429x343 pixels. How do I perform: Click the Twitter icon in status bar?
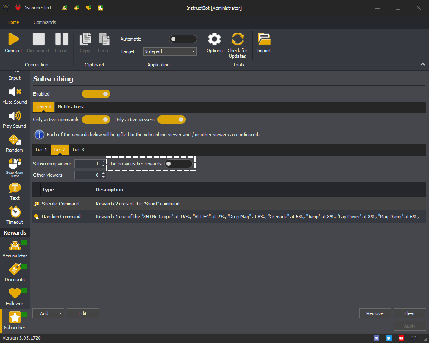(x=389, y=338)
